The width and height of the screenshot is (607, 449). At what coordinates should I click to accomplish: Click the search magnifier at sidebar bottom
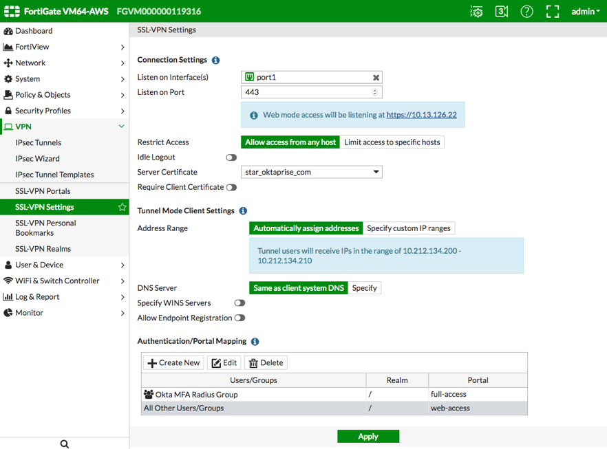pos(65,443)
